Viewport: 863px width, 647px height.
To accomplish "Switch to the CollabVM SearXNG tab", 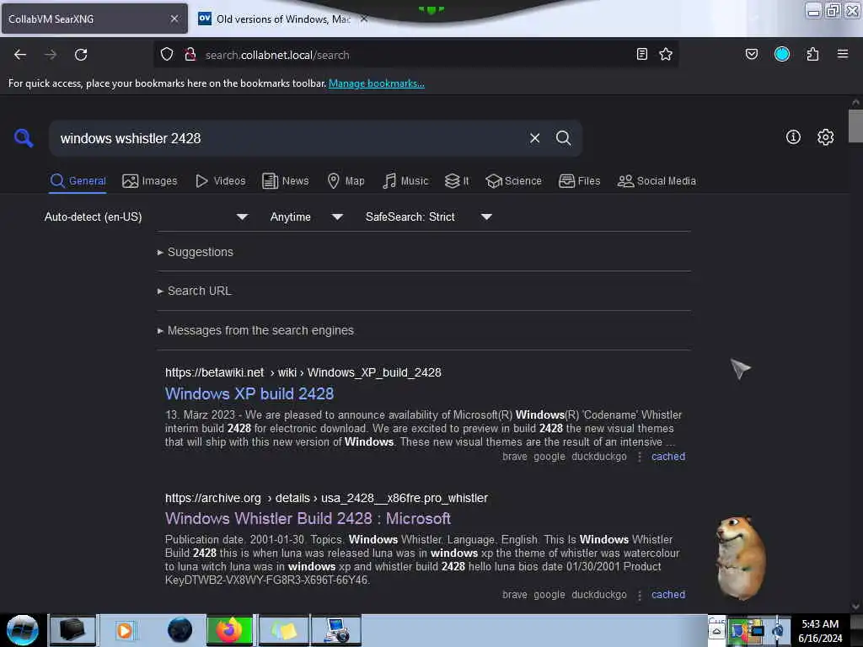I will coord(94,19).
